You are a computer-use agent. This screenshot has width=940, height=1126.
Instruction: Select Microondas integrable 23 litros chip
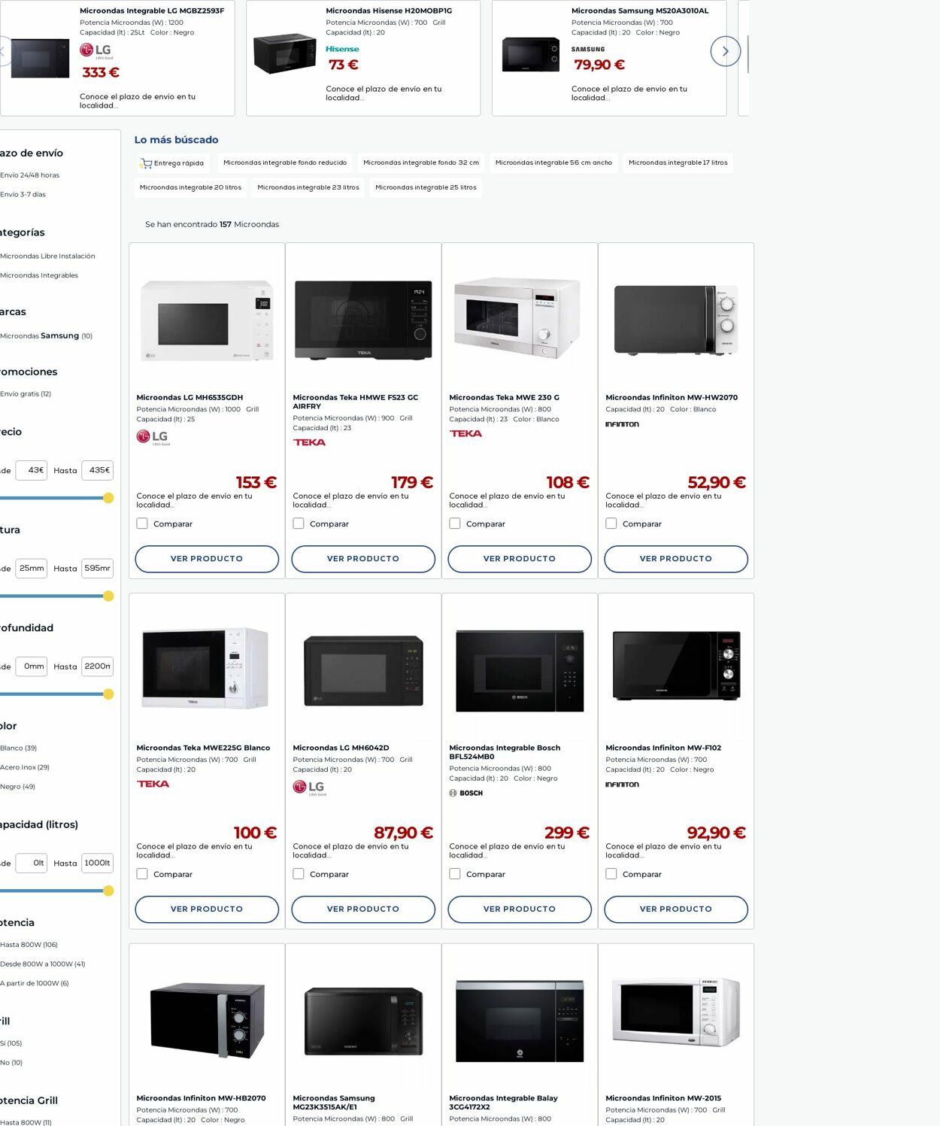pos(308,188)
